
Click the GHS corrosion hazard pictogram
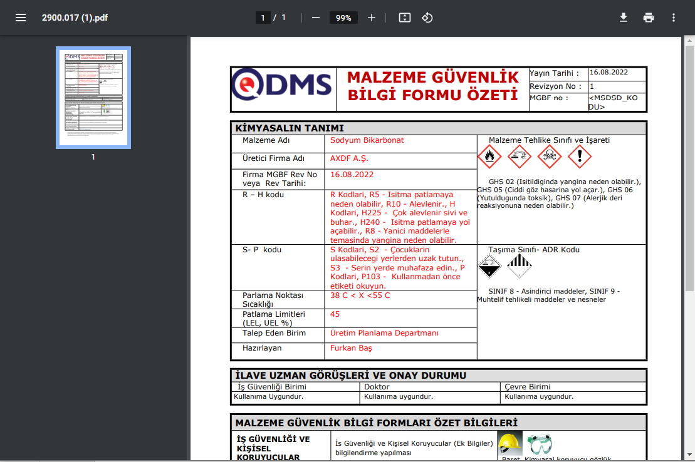coord(519,157)
